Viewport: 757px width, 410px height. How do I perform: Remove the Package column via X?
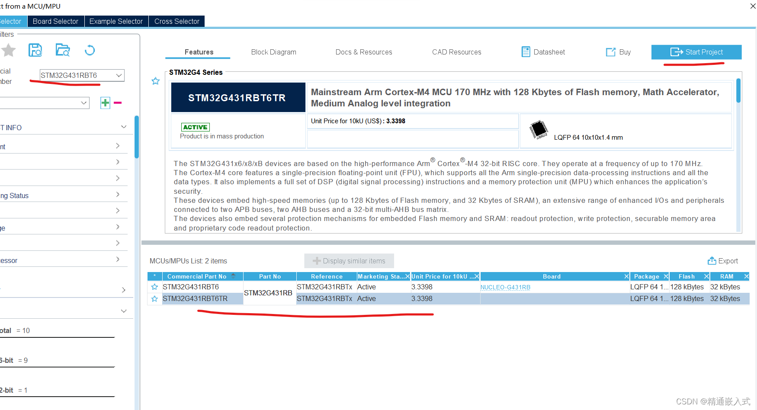666,276
